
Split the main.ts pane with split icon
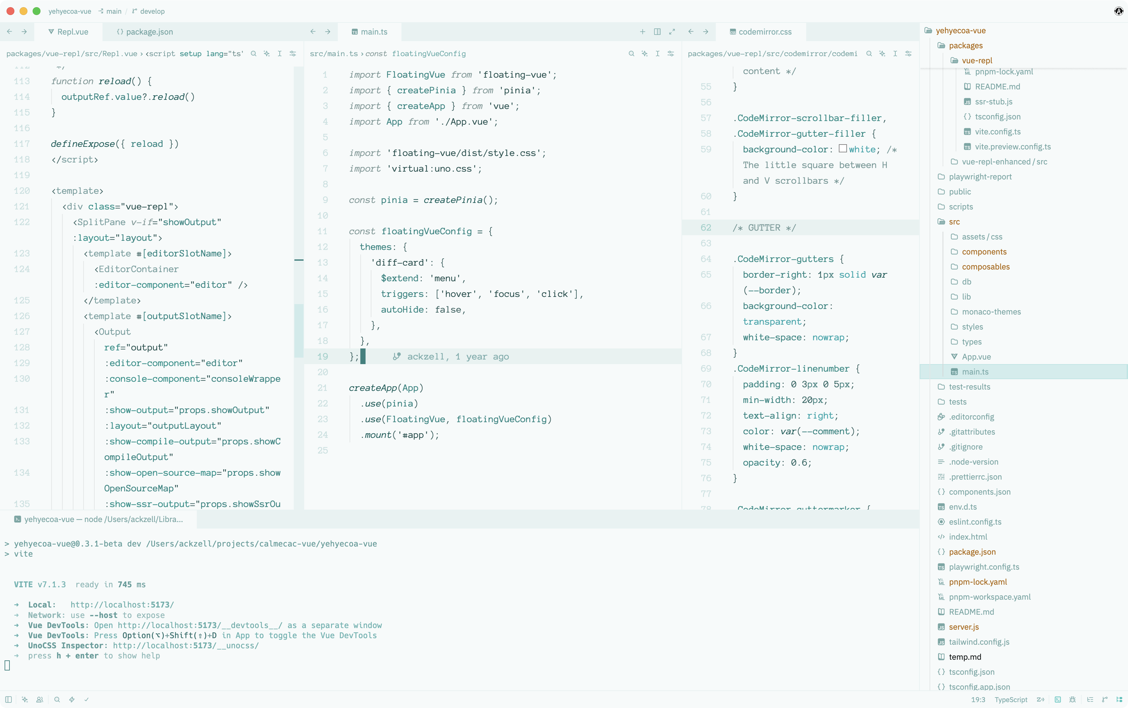(657, 32)
